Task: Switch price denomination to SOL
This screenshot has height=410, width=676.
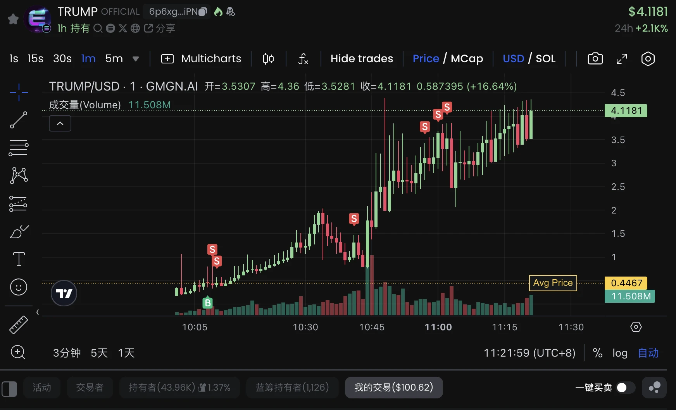Action: click(546, 58)
